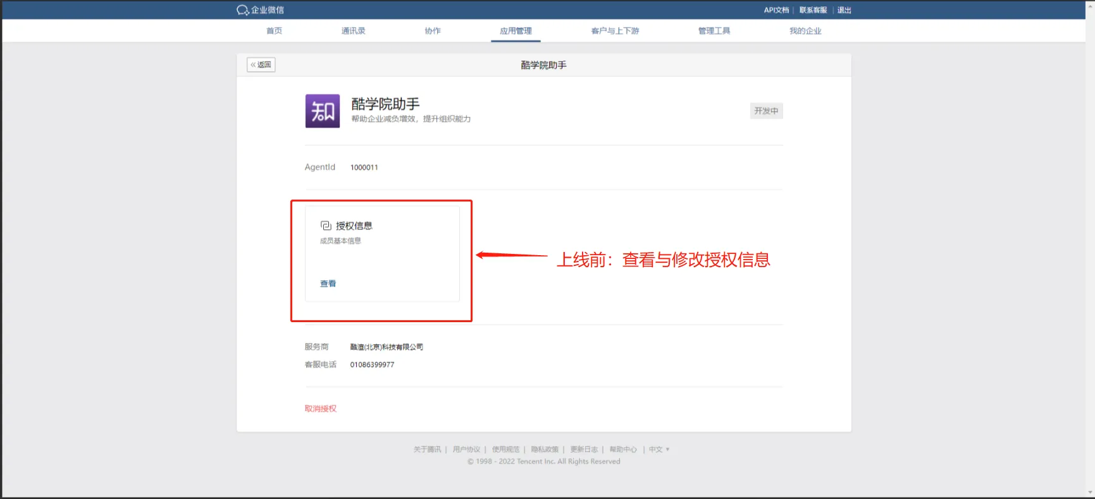Select the 应用管理 tab
This screenshot has width=1095, height=499.
coord(516,31)
